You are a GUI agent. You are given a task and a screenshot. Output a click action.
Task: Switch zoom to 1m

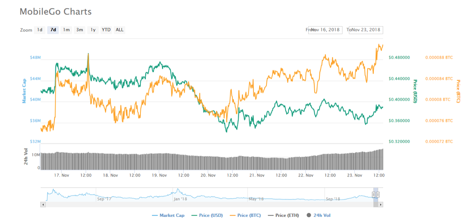[x=66, y=30]
